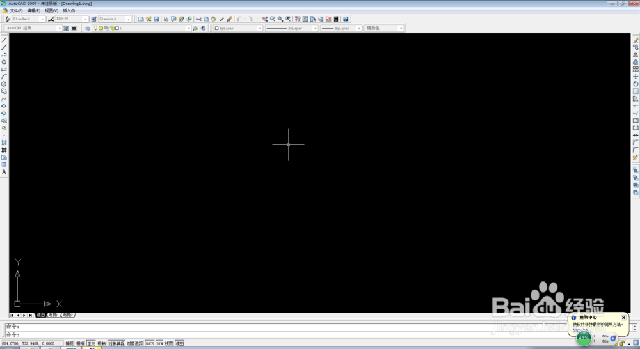Select the Array tool in Modify toolbar
The image size is (640, 349).
[x=636, y=69]
